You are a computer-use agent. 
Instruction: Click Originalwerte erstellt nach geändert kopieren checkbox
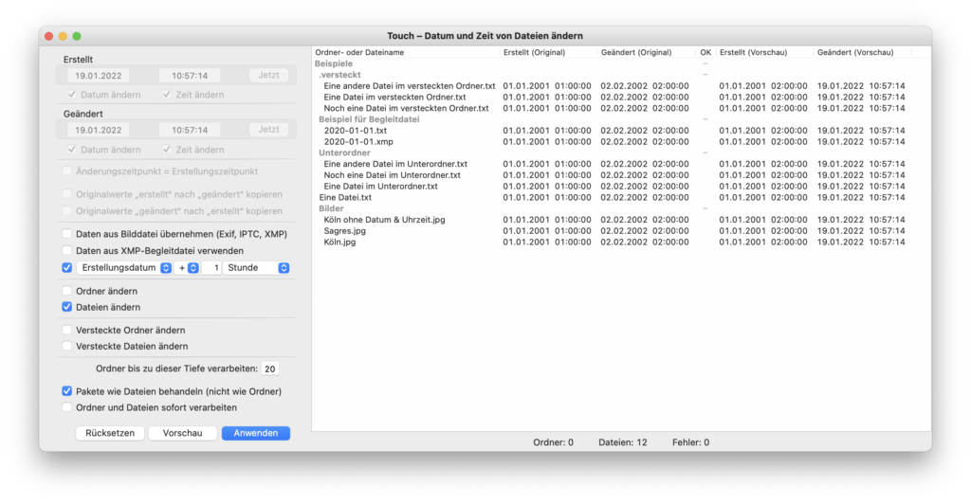67,194
